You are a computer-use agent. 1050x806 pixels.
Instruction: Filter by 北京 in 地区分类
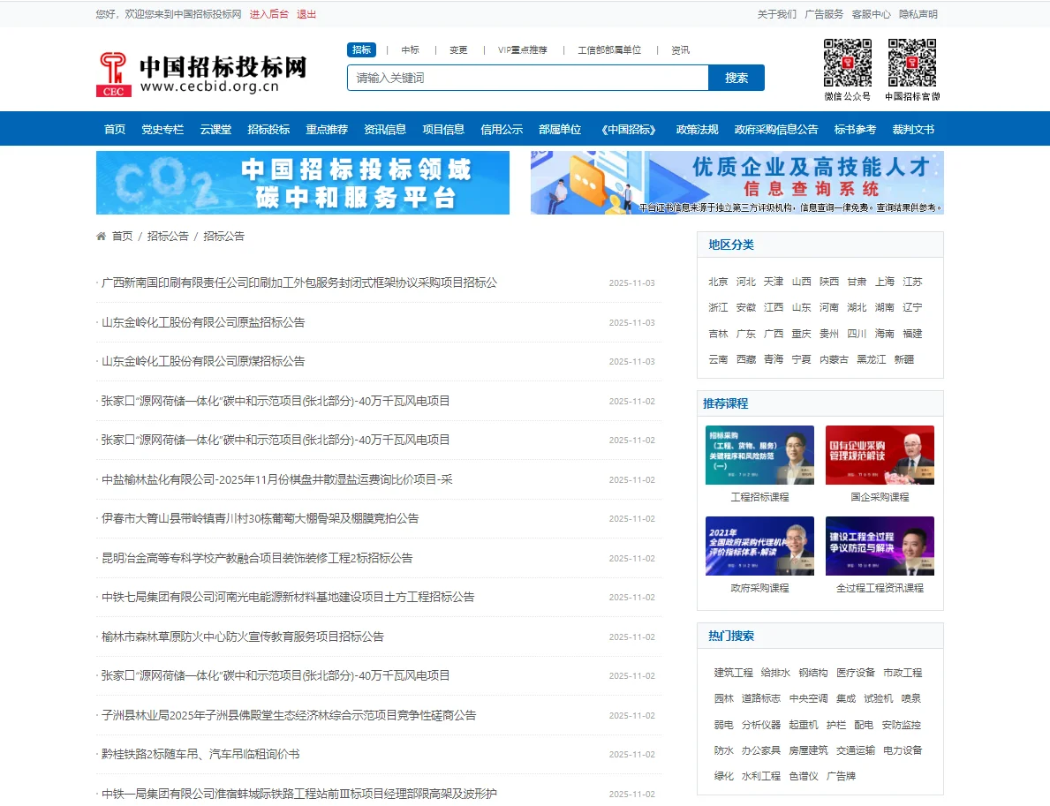coord(718,281)
